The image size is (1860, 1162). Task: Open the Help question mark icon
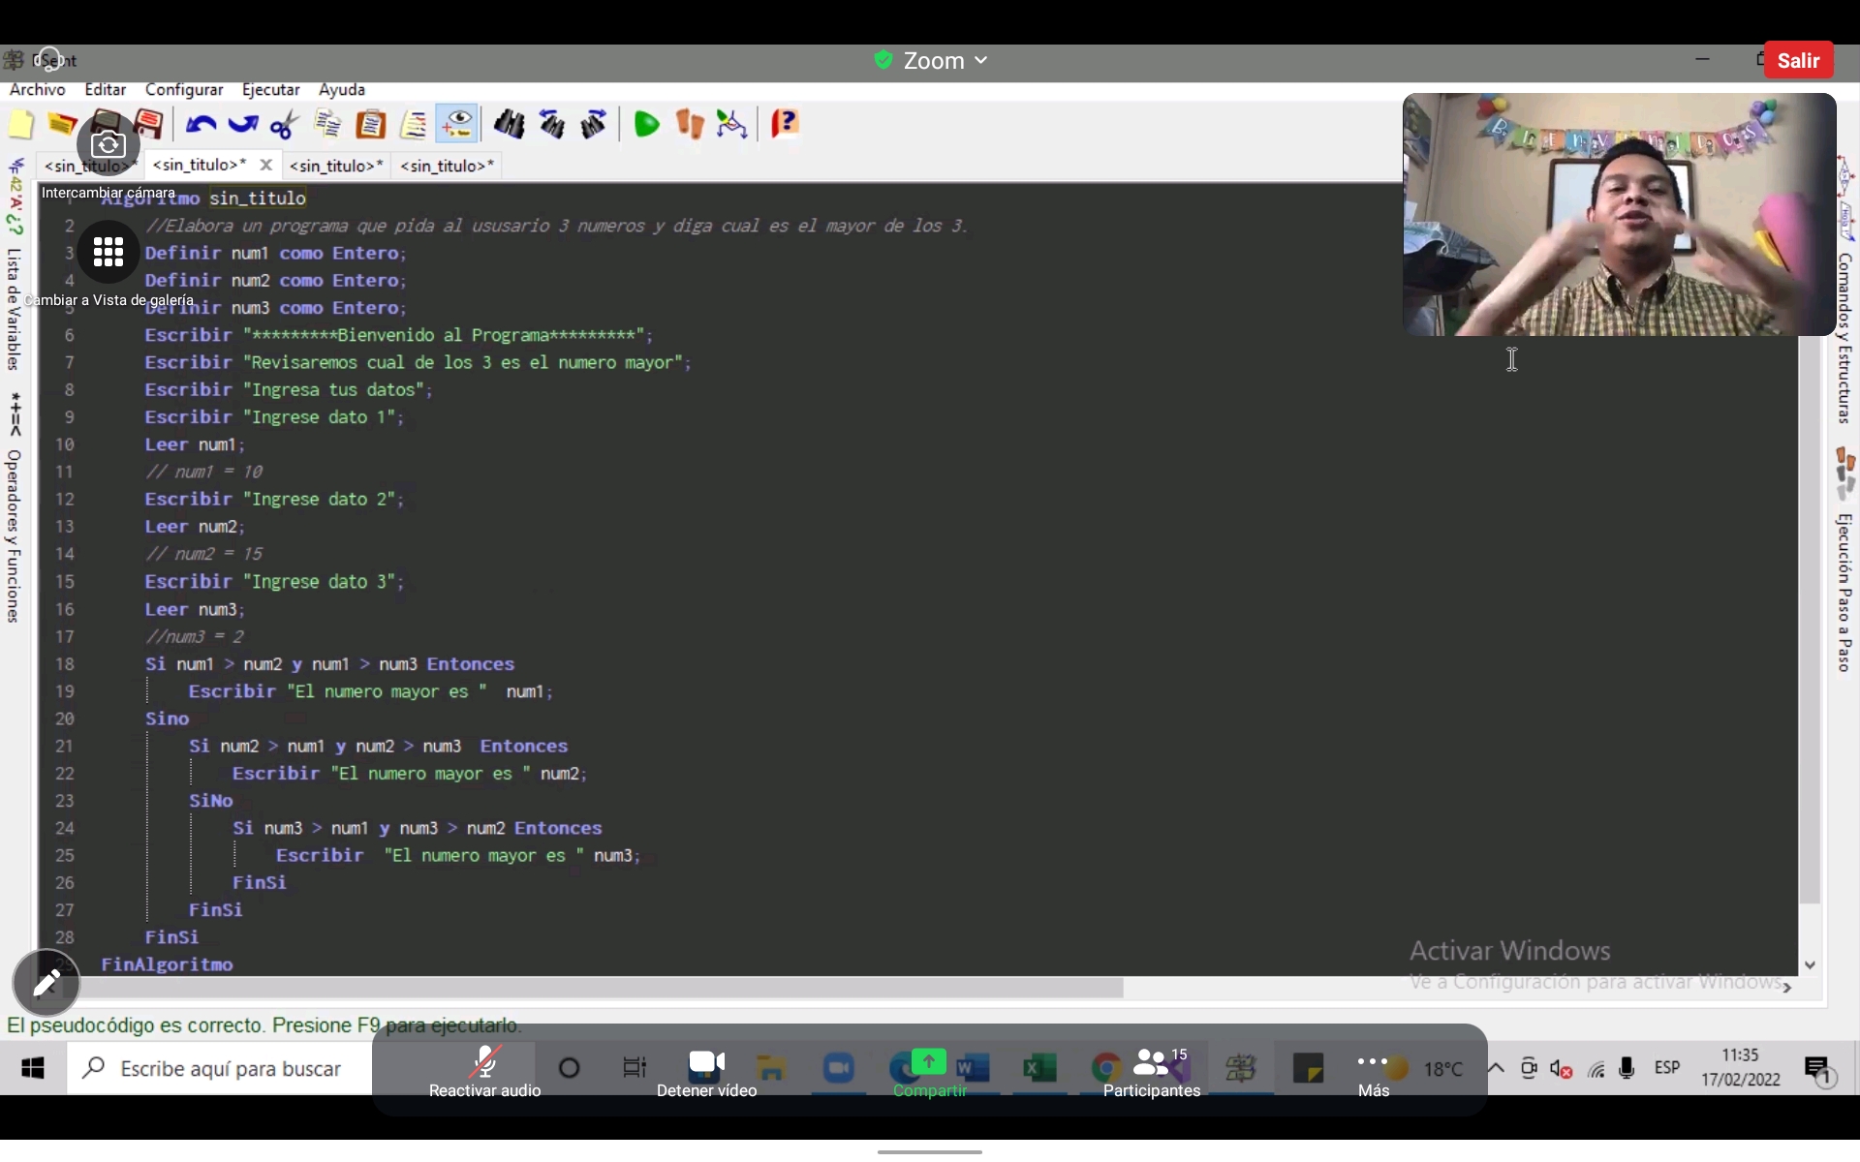point(784,124)
